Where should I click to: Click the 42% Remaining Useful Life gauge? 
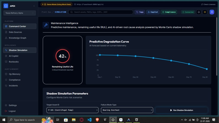[62, 56]
